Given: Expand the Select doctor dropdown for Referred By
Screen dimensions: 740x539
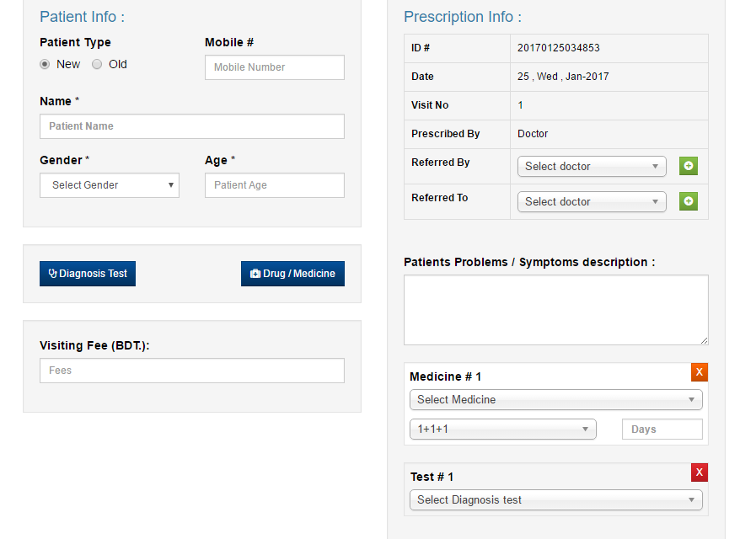Looking at the screenshot, I should [x=591, y=166].
